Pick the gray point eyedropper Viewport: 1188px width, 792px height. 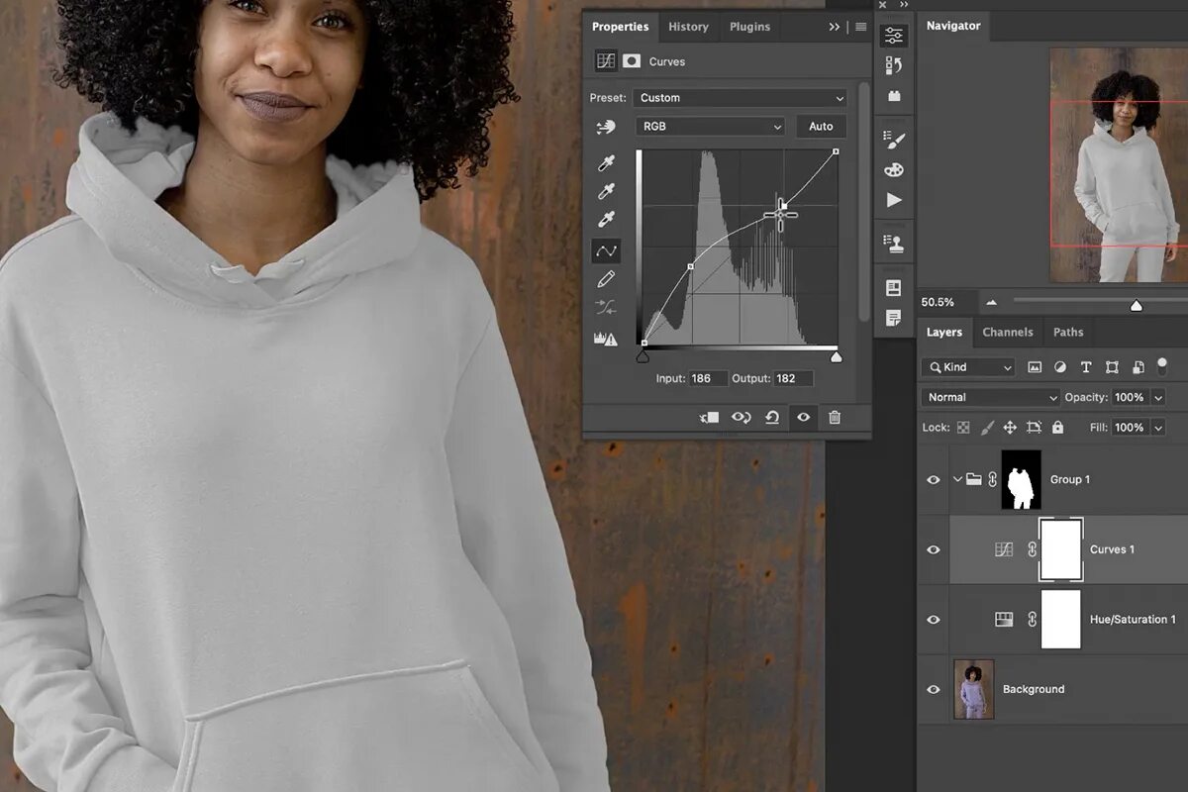click(606, 191)
